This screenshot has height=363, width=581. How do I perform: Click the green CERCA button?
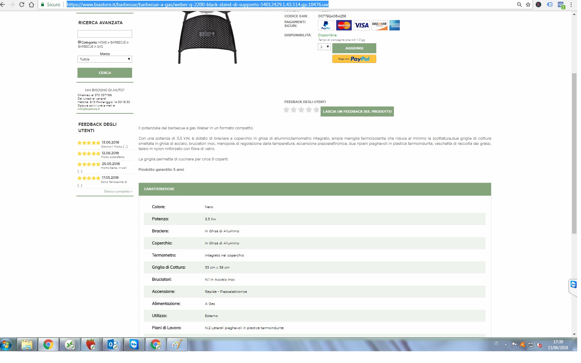(105, 73)
